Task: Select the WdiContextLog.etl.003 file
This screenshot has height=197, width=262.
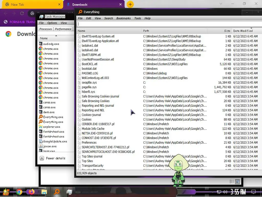Action: [x=95, y=78]
